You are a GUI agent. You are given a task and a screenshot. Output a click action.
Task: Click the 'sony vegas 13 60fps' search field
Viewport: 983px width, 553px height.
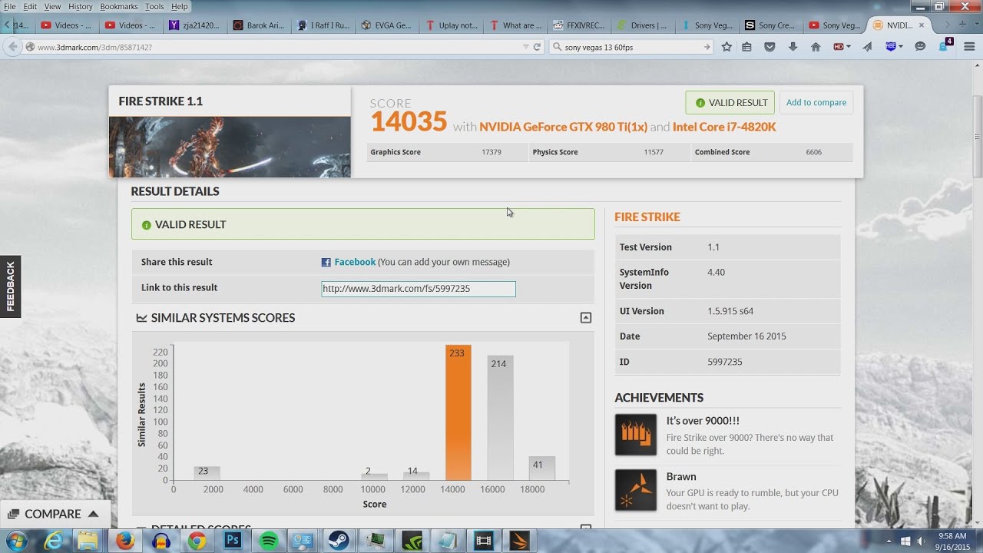631,47
